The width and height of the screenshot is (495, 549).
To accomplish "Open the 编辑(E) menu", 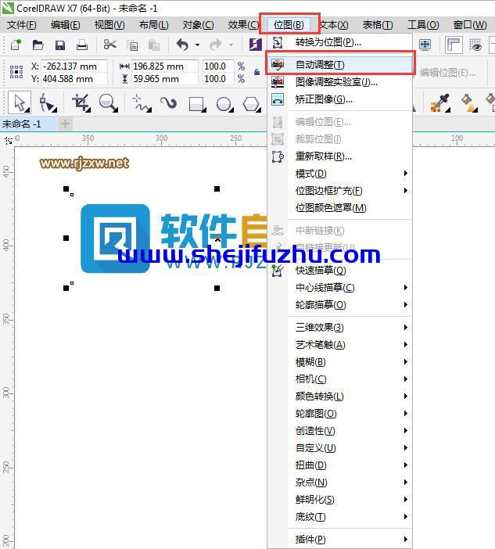I will 65,25.
